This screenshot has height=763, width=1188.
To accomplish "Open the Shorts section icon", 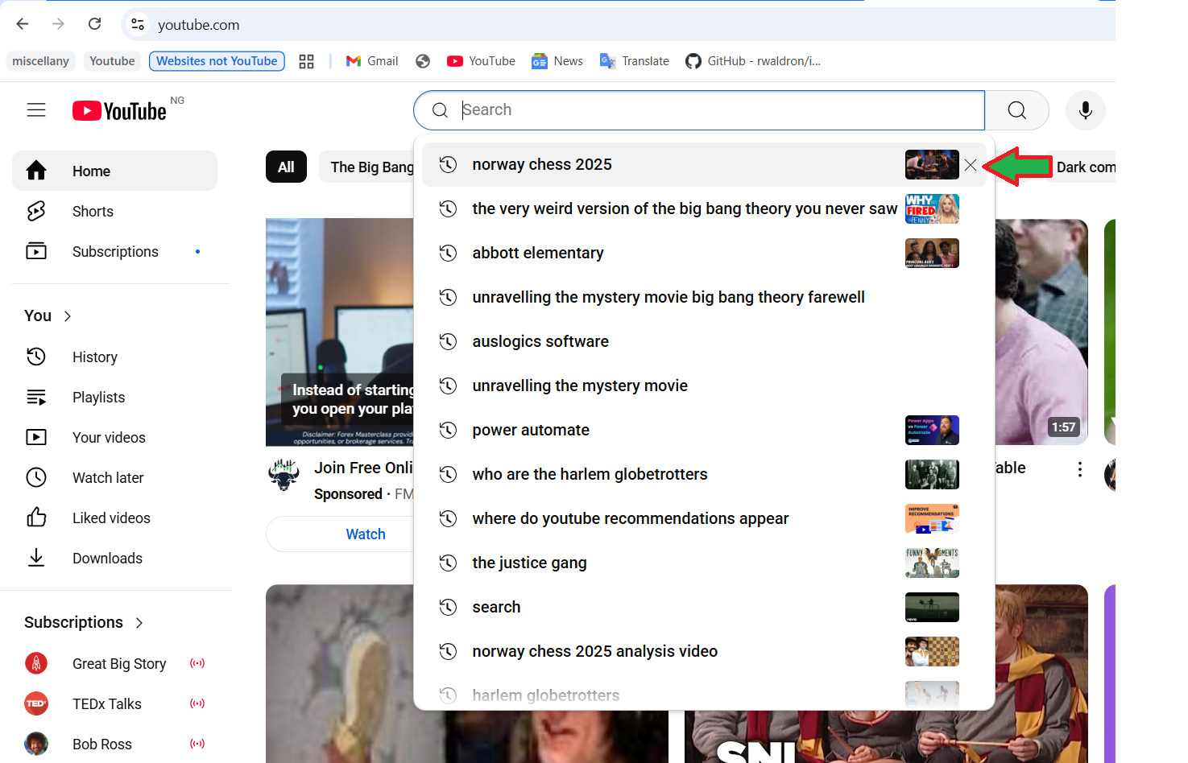I will pos(36,211).
